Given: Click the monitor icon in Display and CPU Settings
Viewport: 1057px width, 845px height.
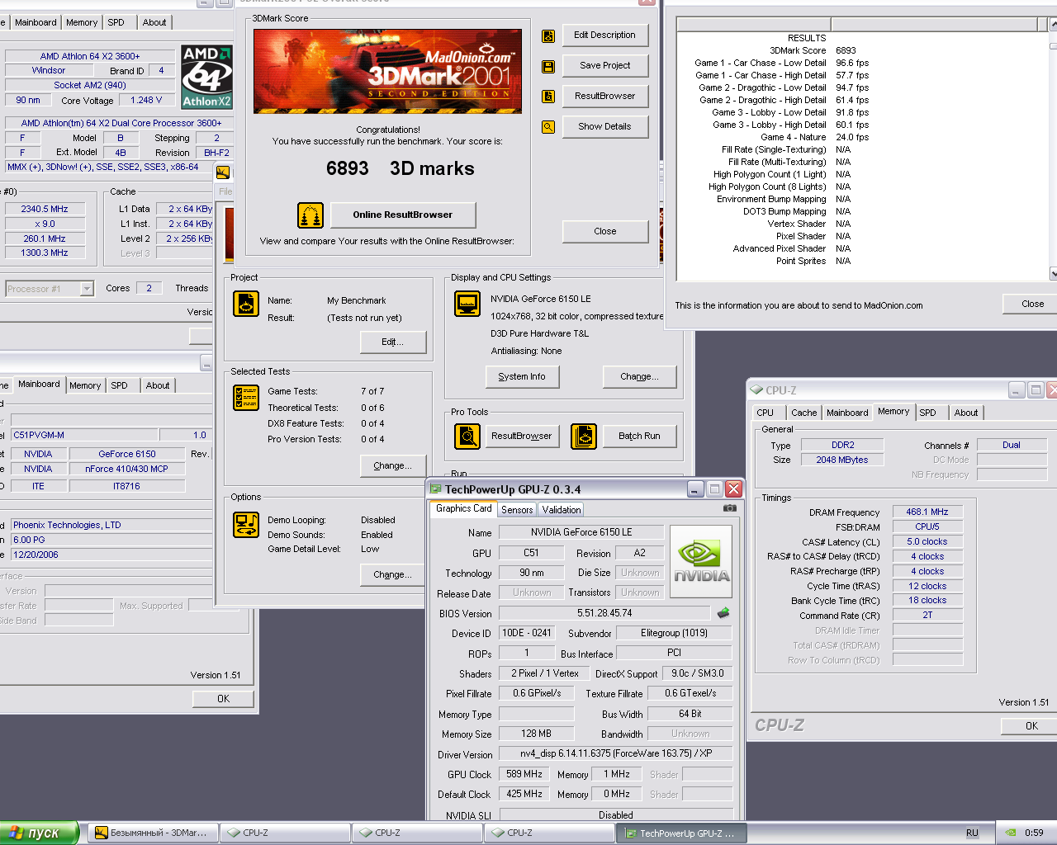Looking at the screenshot, I should [467, 304].
